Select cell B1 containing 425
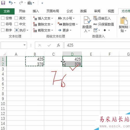The width and height of the screenshot is (130, 130). click(35, 59)
